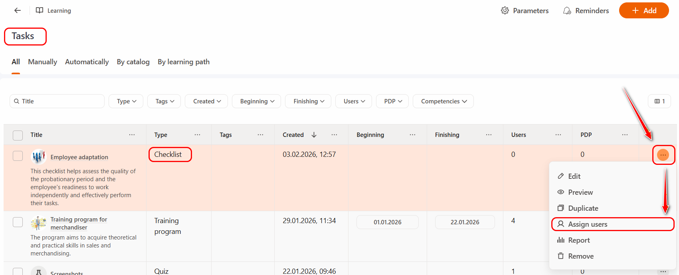This screenshot has width=679, height=275.
Task: Click the back arrow icon
Action: [18, 11]
